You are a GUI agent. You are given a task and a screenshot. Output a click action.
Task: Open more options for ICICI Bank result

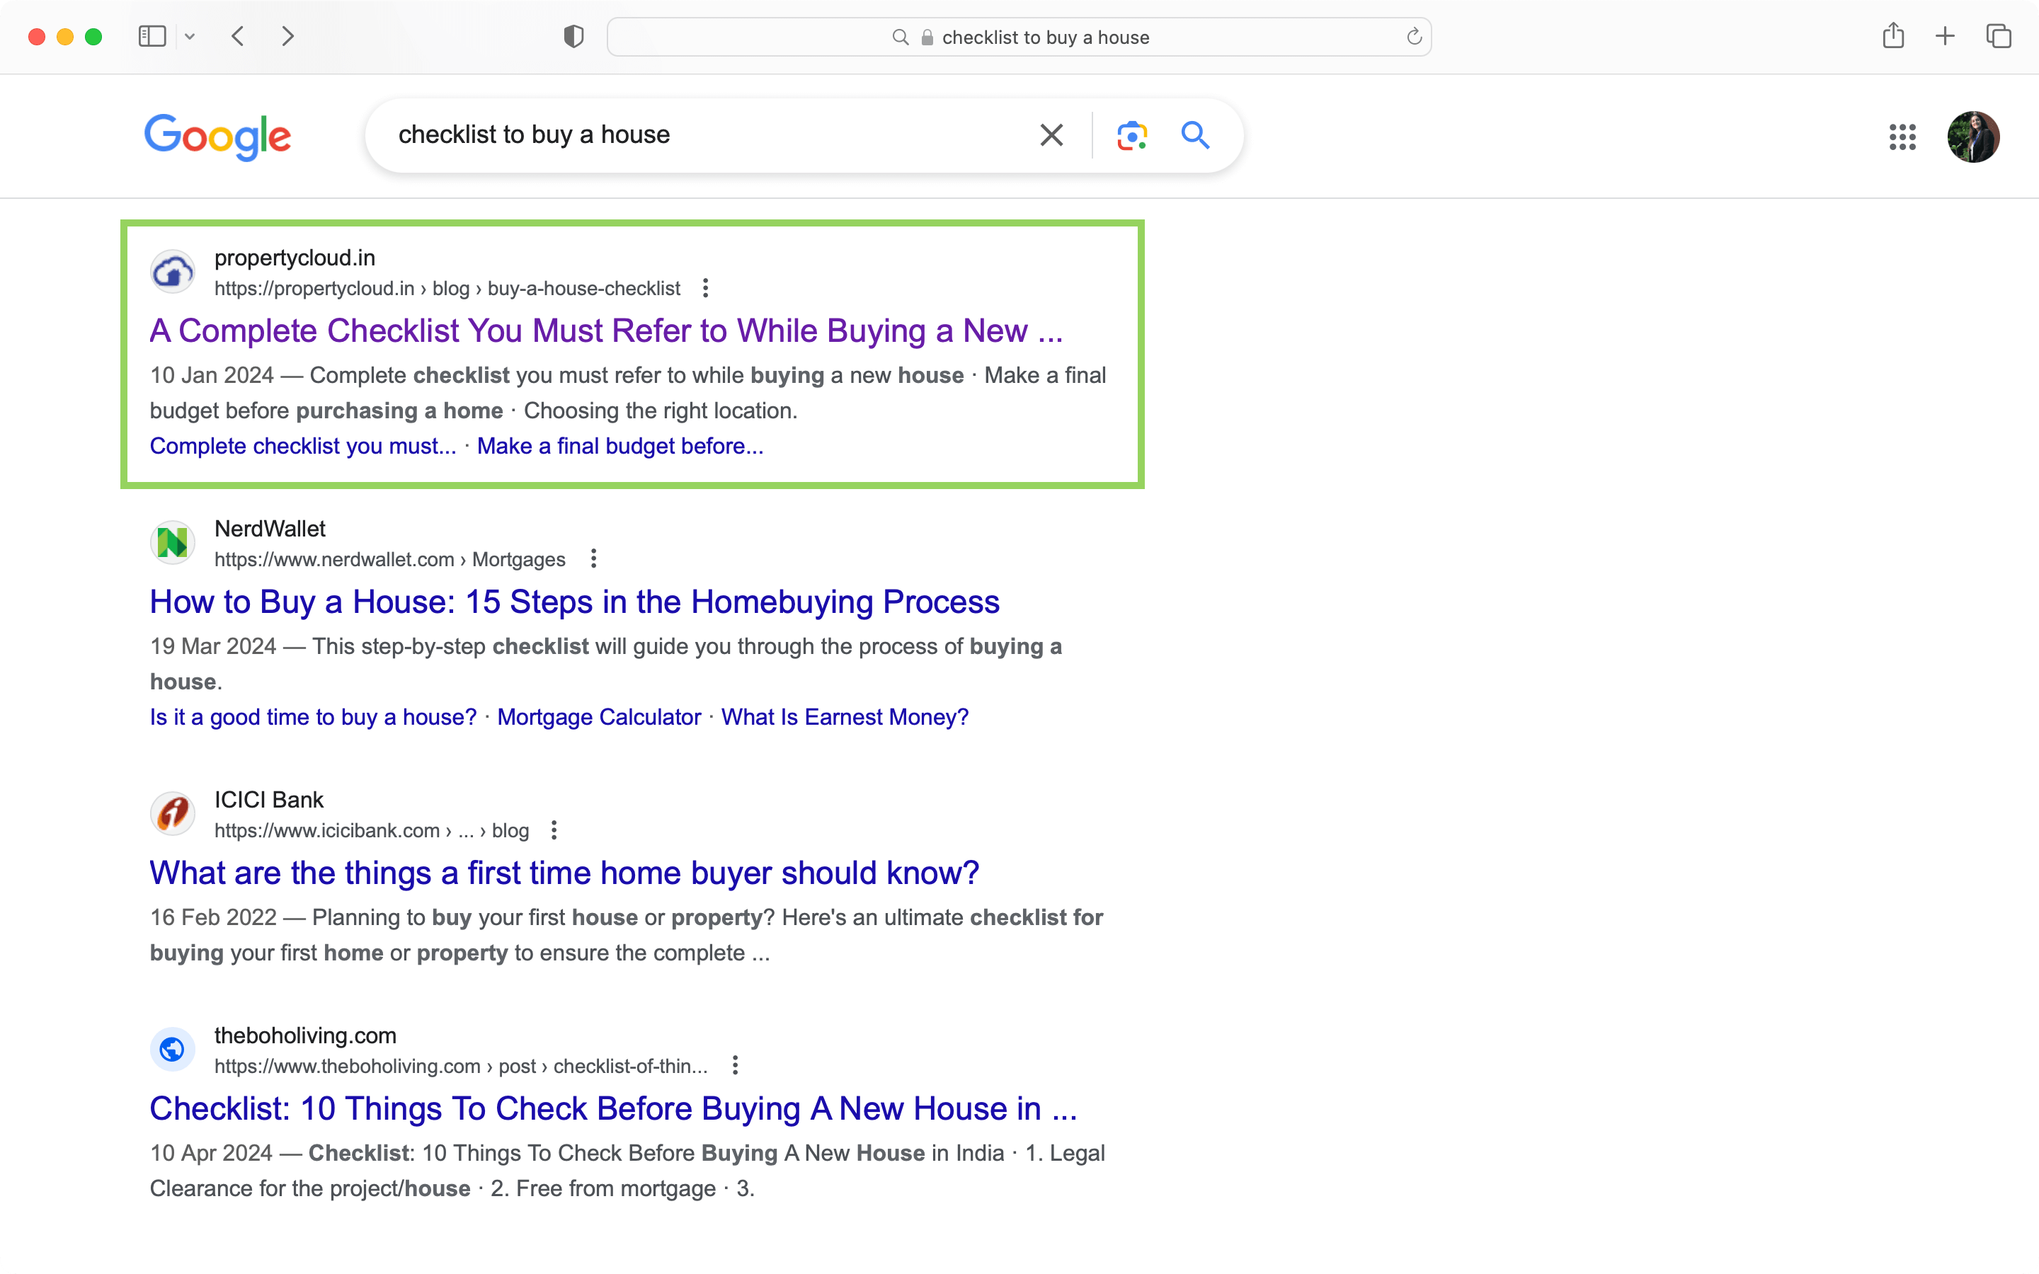click(x=554, y=830)
